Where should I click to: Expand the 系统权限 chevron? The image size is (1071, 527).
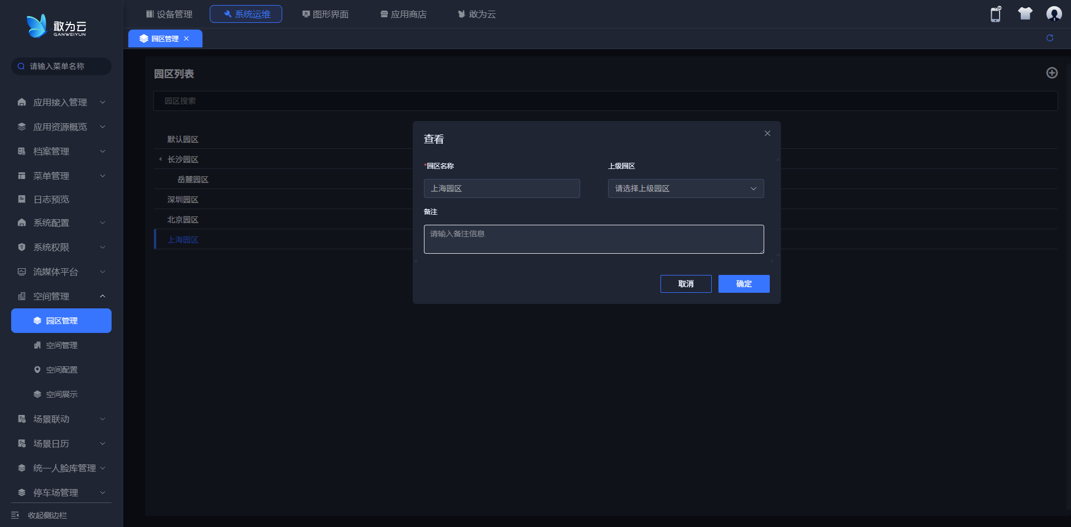coord(103,247)
